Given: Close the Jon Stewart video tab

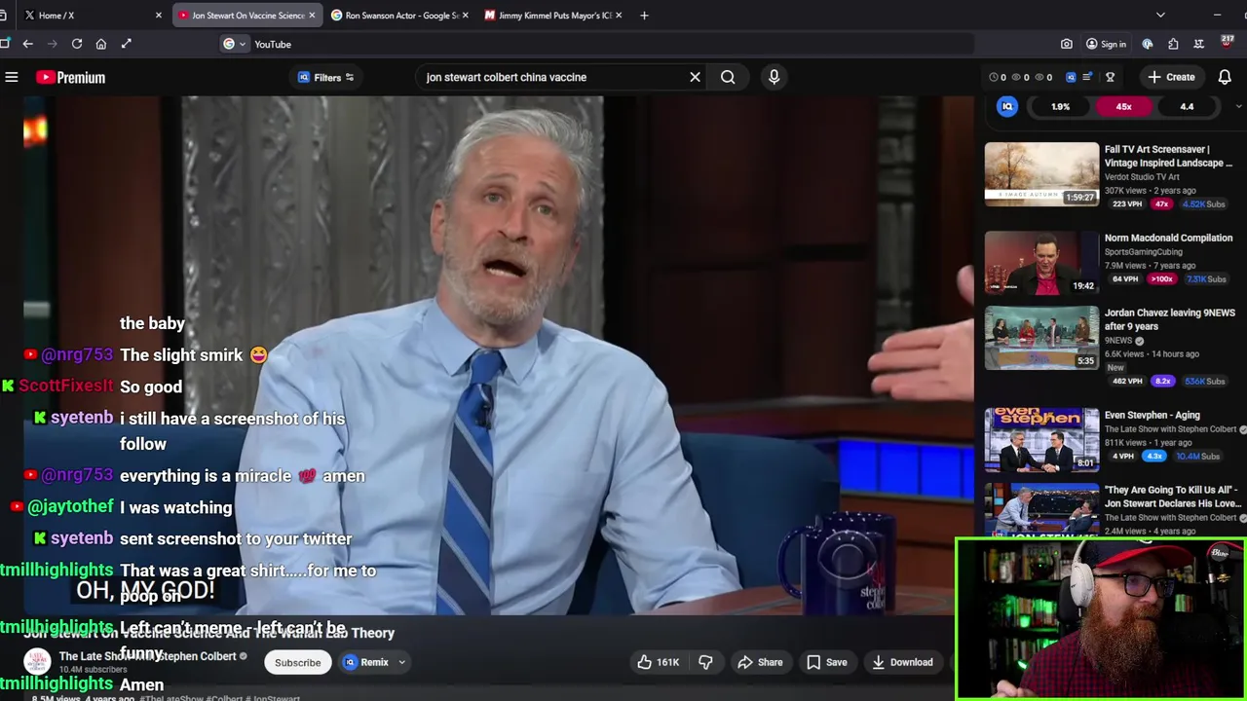Looking at the screenshot, I should pos(312,15).
